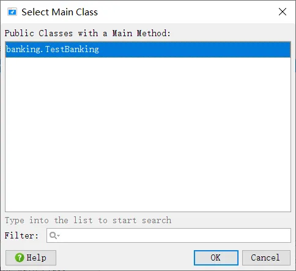Select banking.TestBanking in the class list
296x271 pixels.
[x=148, y=49]
